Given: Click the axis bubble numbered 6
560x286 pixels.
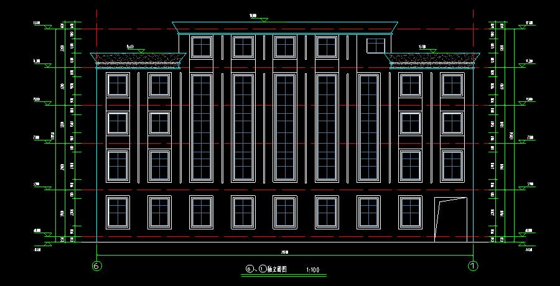Looking at the screenshot, I should (x=97, y=265).
